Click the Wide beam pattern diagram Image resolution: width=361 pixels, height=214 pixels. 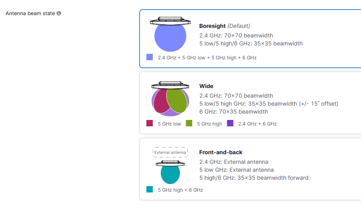click(170, 99)
